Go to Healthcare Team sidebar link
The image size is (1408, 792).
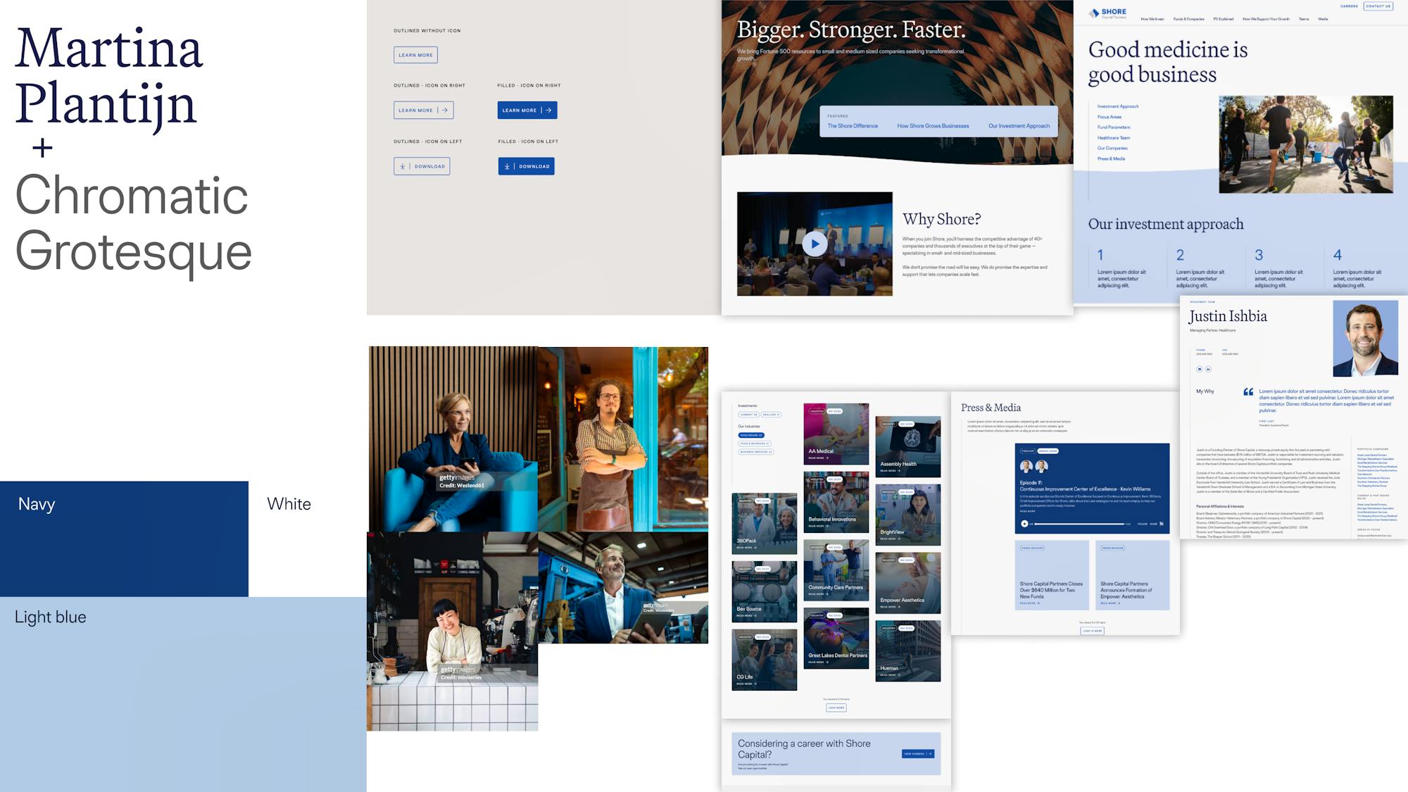[x=1114, y=138]
